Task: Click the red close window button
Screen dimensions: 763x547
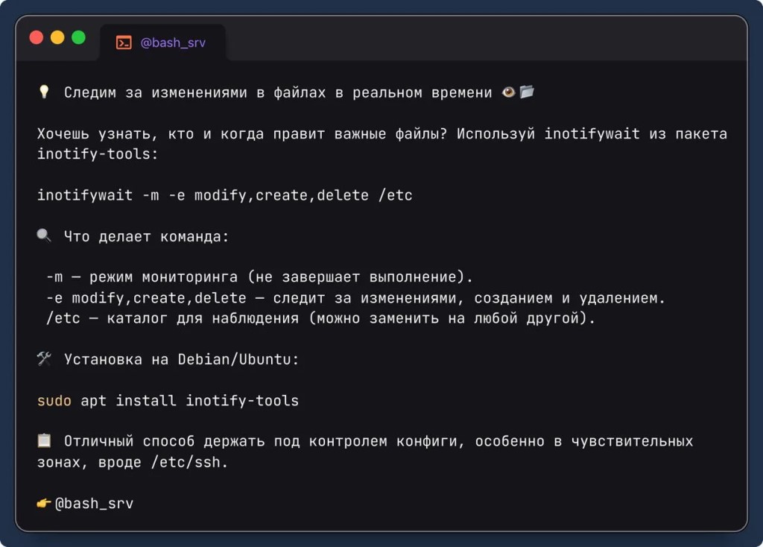Action: tap(36, 37)
